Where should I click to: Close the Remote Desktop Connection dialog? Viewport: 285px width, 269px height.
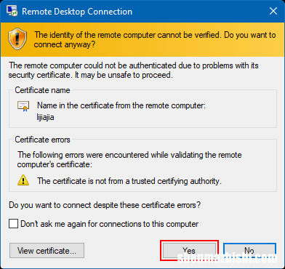tap(273, 11)
